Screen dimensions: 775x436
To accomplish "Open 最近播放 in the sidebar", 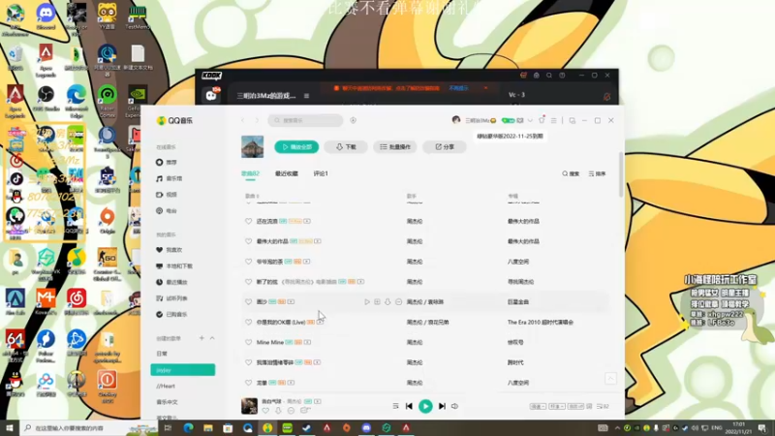I will 171,282.
